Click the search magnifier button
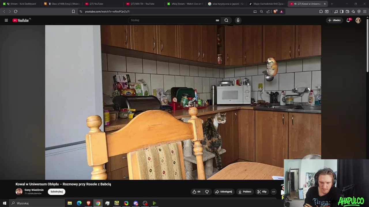Viewport: 369px width, 207px height. (226, 20)
